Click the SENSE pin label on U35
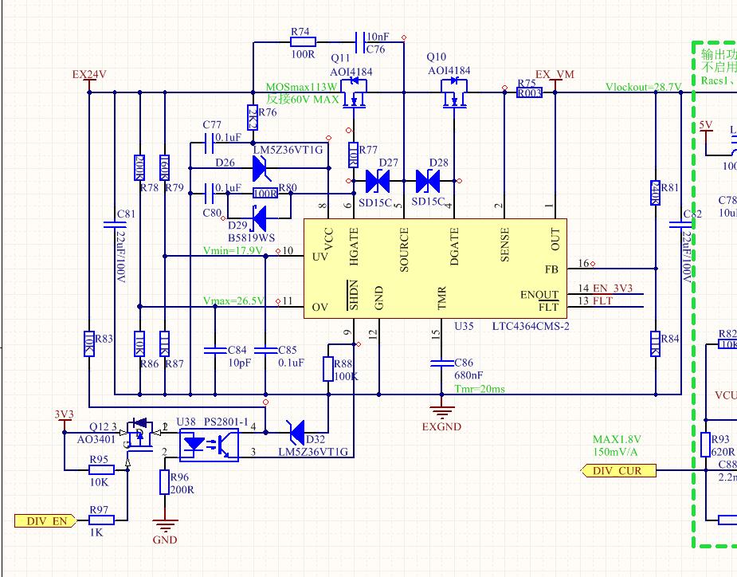This screenshot has width=737, height=577. pos(504,245)
